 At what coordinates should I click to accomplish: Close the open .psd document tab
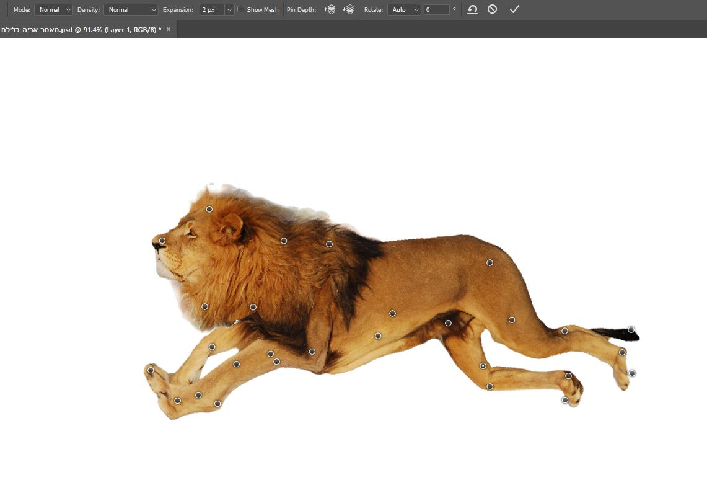point(169,29)
